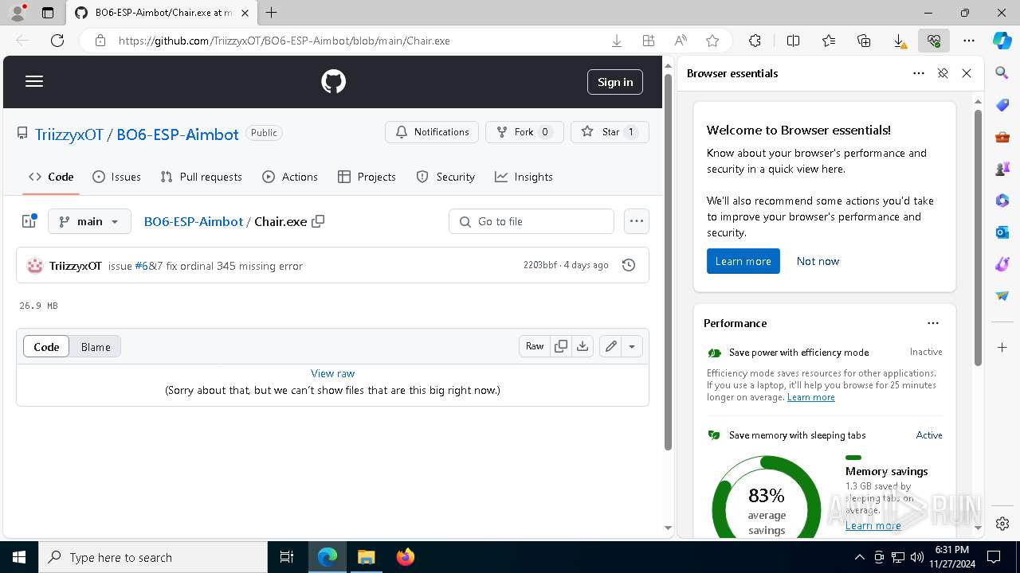Screen dimensions: 1020x573
Task: Download the raw Chair.exe file
Action: 583,346
